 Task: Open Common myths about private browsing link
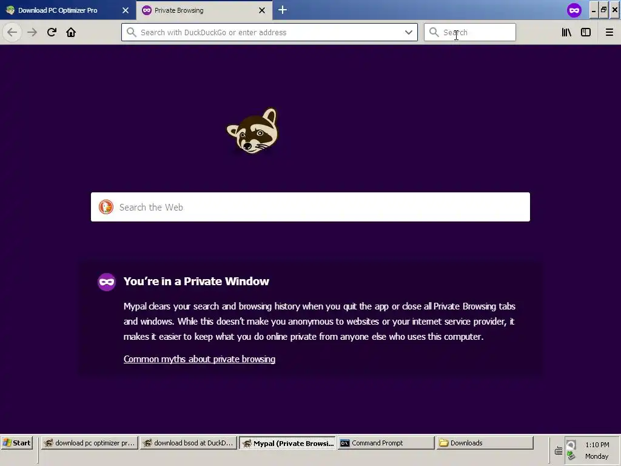point(199,359)
